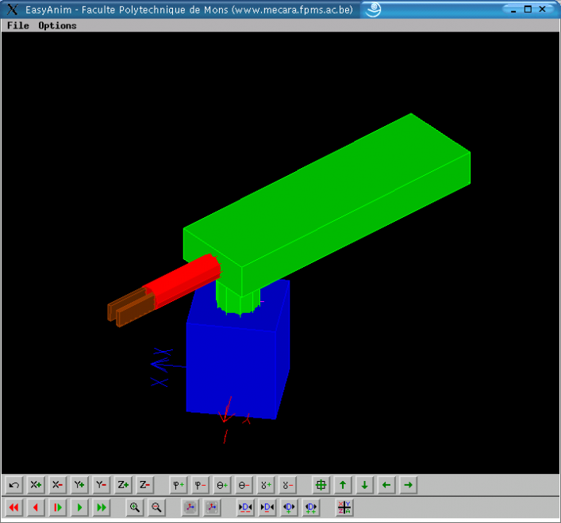Select the Y- view button
The height and width of the screenshot is (523, 561).
pyautogui.click(x=102, y=485)
